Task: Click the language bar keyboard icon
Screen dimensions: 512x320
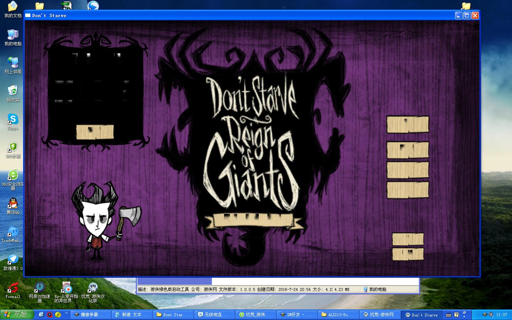Action: coord(449,315)
